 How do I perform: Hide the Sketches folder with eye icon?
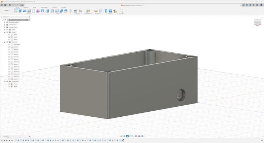(7, 42)
